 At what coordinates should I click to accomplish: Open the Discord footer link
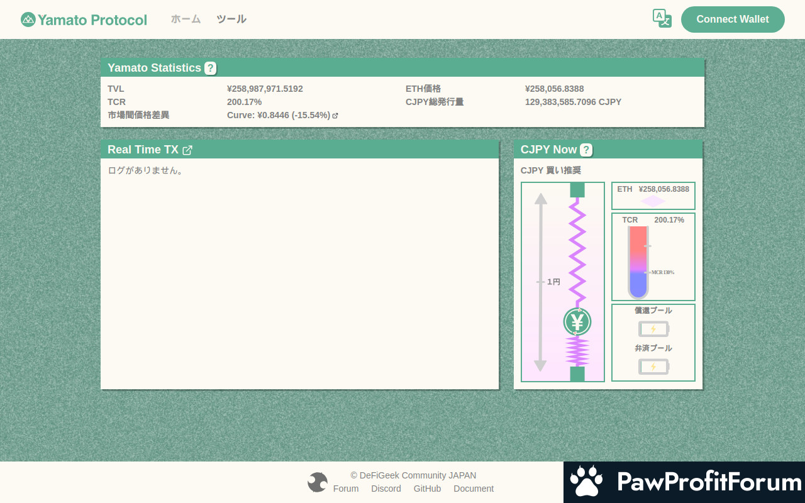pyautogui.click(x=386, y=489)
